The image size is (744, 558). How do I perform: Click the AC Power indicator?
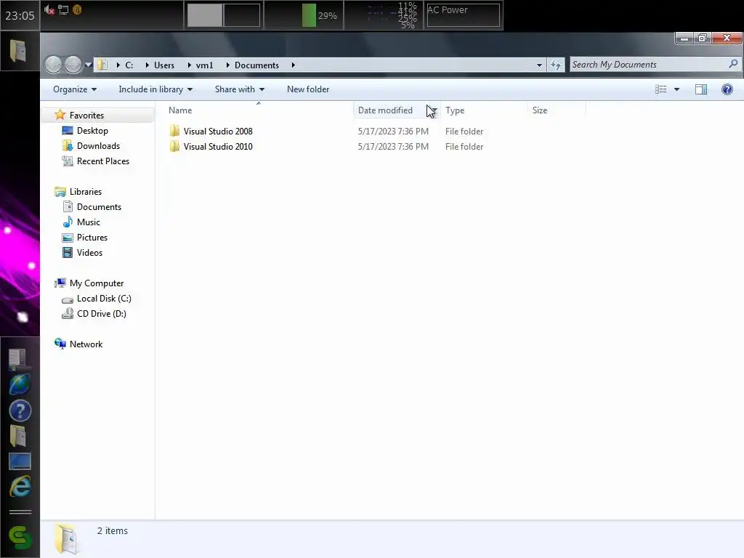click(x=463, y=15)
